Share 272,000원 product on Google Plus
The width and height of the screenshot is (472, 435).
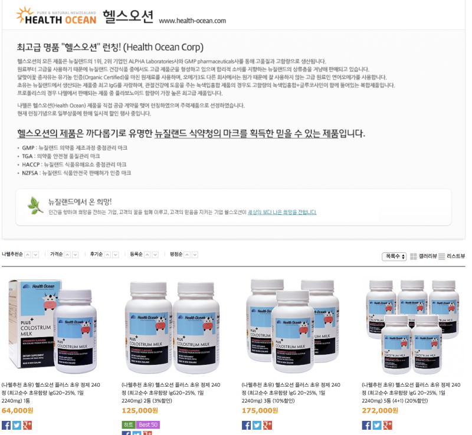click(x=388, y=425)
